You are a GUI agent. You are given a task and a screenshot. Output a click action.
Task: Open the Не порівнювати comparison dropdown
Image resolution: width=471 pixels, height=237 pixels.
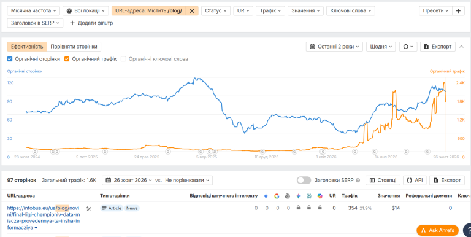187,180
